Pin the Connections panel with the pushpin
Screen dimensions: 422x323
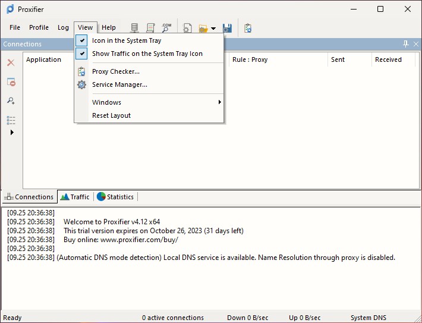406,44
